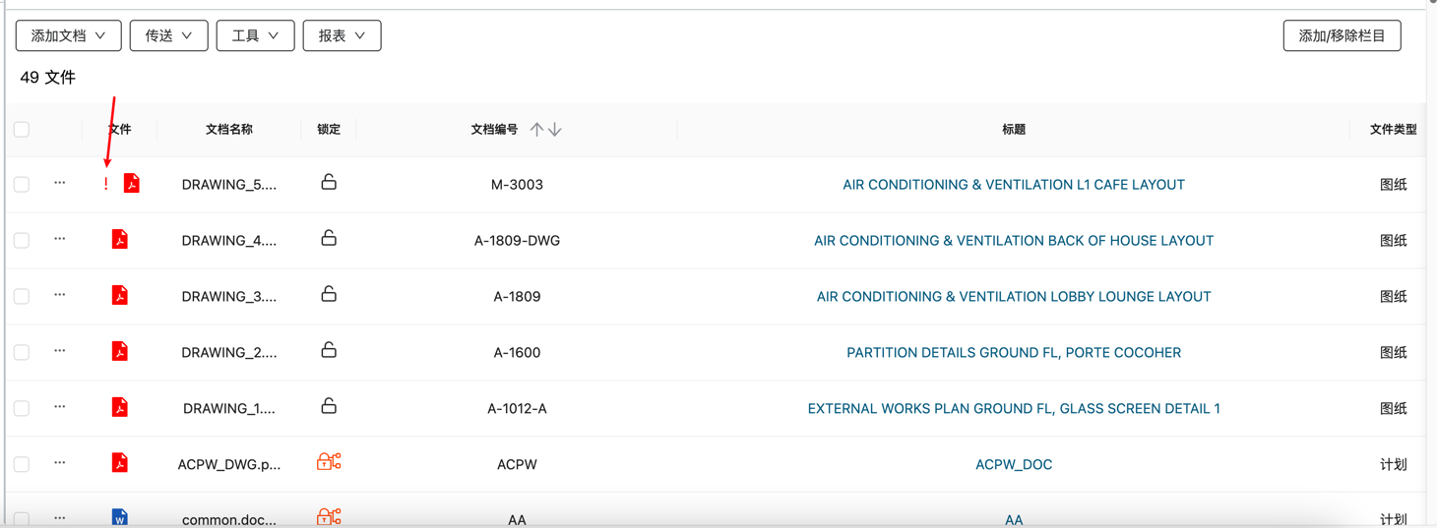Viewport: 1437px width, 528px height.
Task: Open the PARTITION DETAILS GROUND FL link
Action: (1013, 352)
